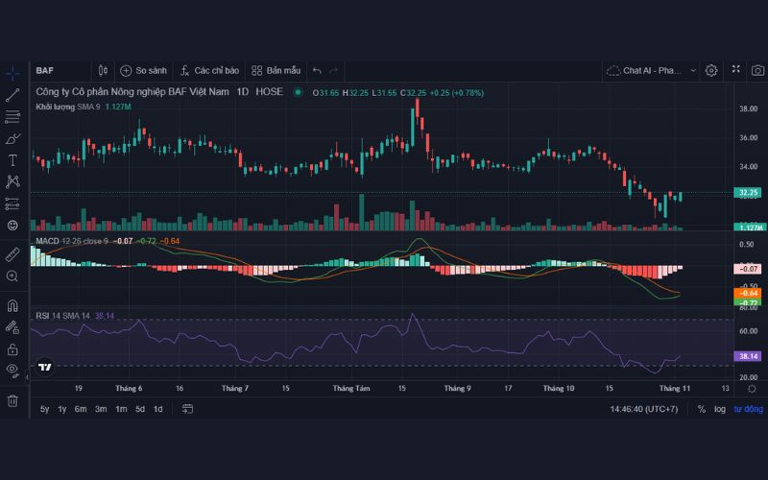This screenshot has height=480, width=768.
Task: Toggle logarithmic scale with log button
Action: [x=720, y=409]
